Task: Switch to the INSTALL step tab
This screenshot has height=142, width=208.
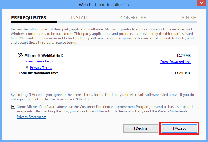Action: (80, 18)
